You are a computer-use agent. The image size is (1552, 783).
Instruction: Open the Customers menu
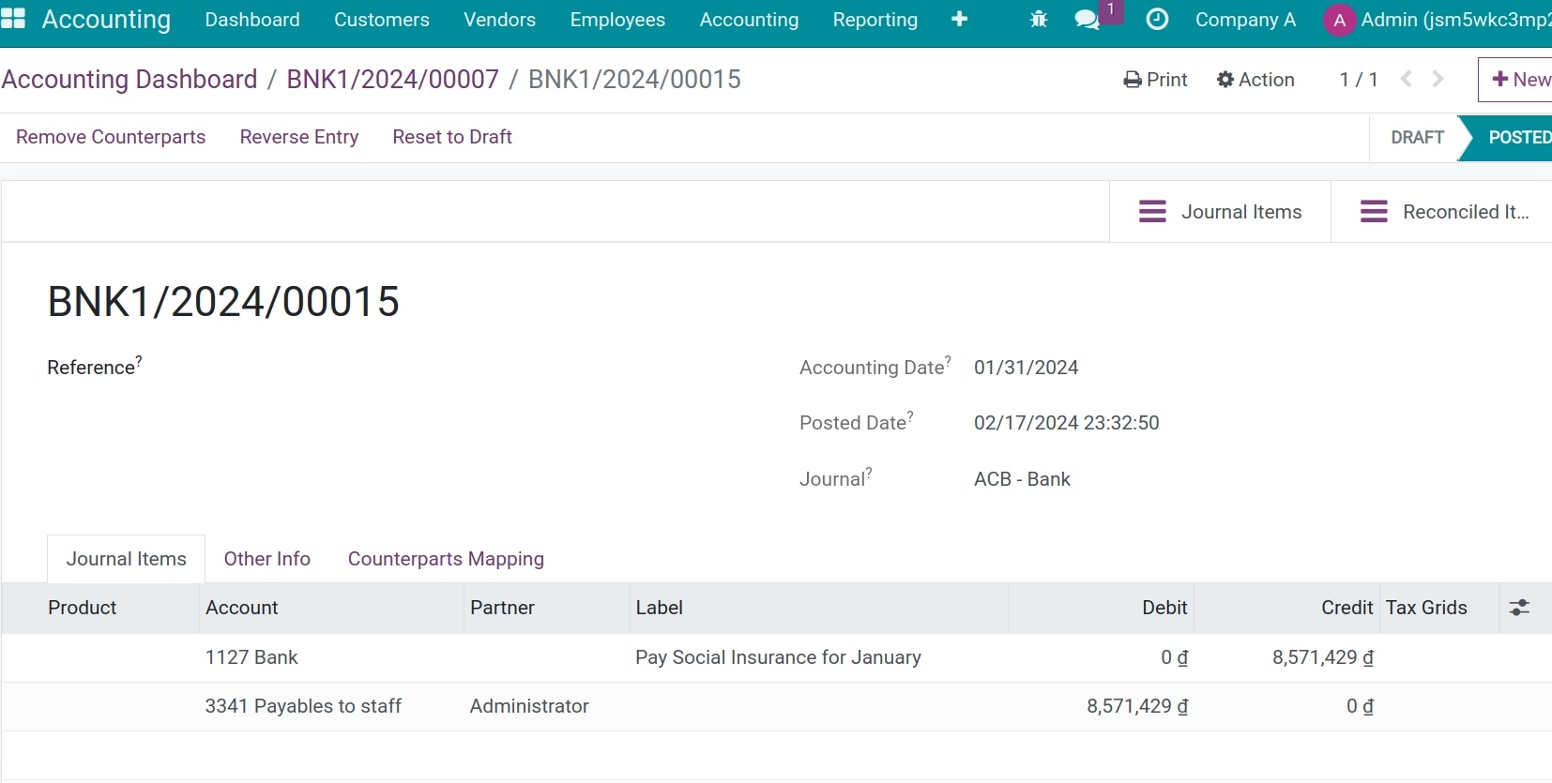[382, 20]
